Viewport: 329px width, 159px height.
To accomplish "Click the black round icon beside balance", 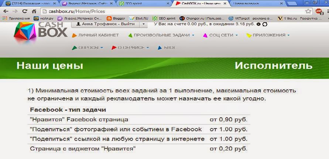I will (x=258, y=24).
